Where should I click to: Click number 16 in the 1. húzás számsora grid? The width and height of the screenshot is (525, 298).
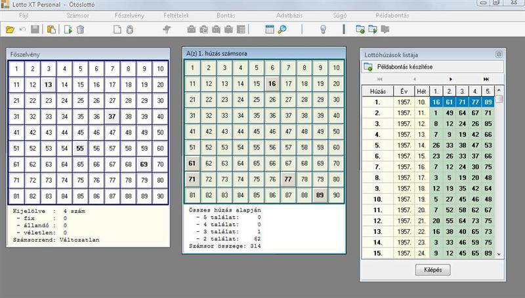pyautogui.click(x=272, y=84)
